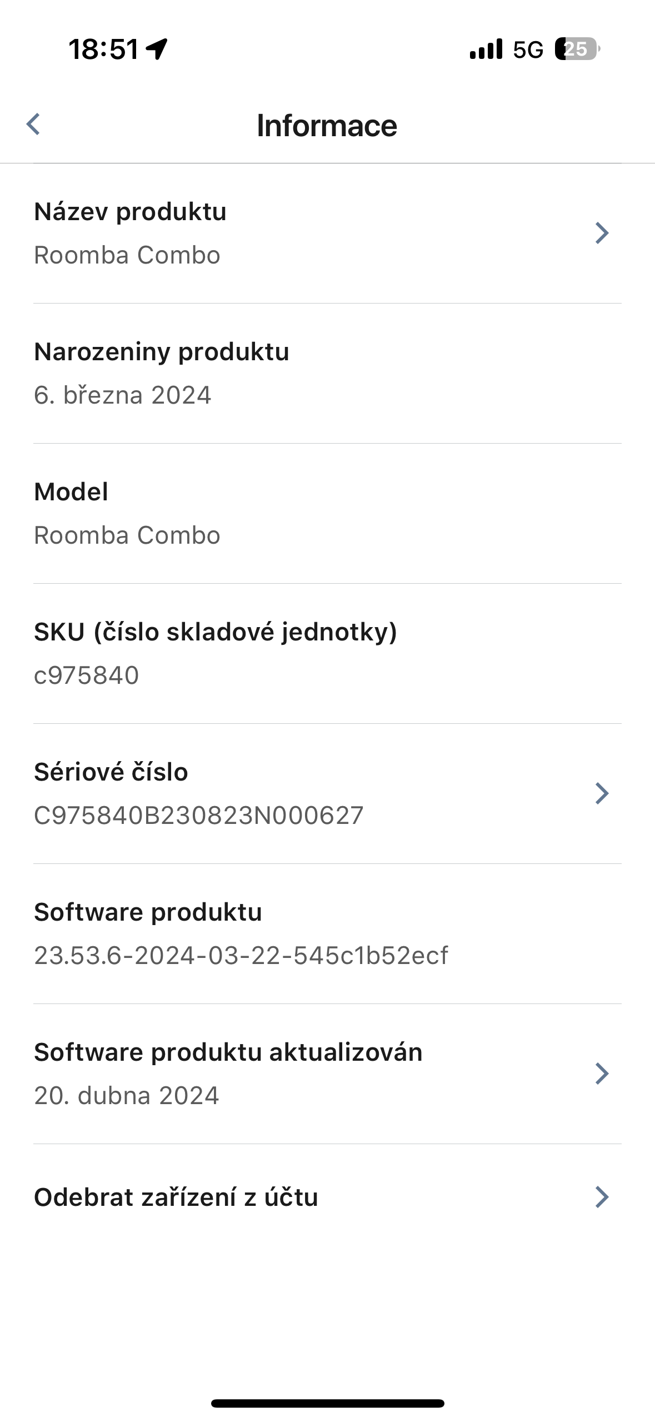Screen dimensions: 655x1421
Task: Tap the cellular signal indicator
Action: pyautogui.click(x=485, y=49)
